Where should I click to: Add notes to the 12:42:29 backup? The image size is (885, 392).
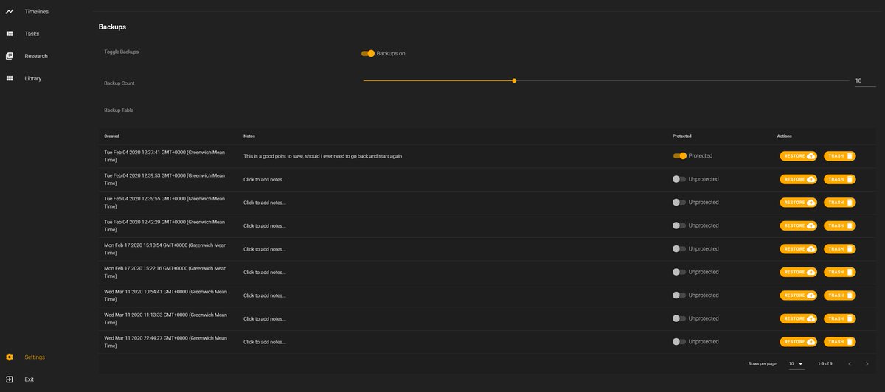tap(265, 225)
